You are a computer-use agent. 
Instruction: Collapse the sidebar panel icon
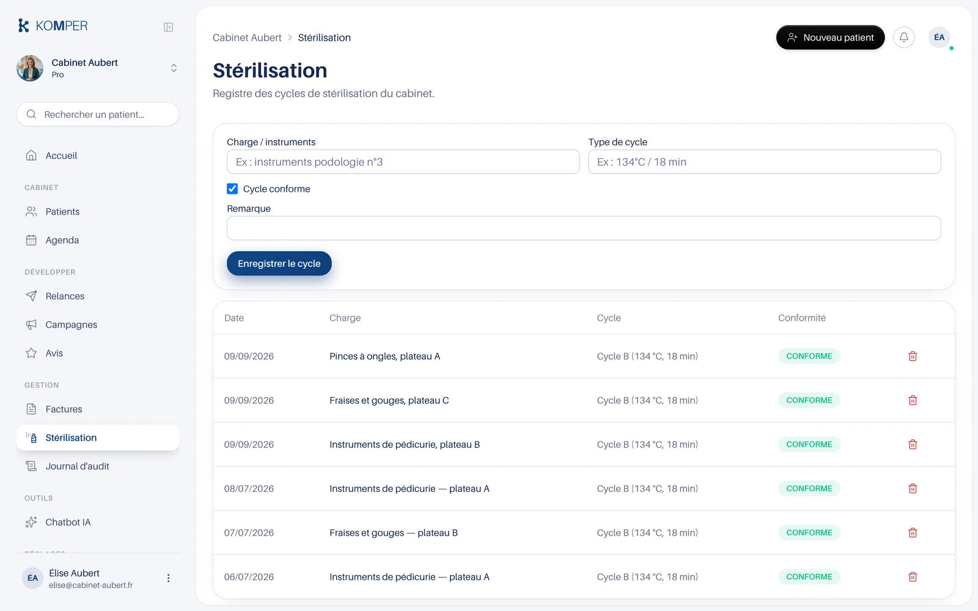tap(169, 27)
